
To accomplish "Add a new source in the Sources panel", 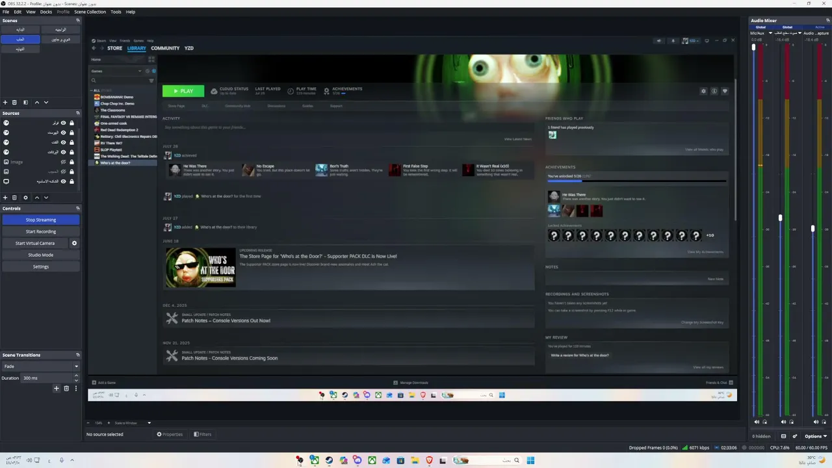I will pos(5,198).
